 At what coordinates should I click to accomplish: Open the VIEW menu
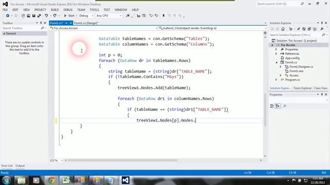point(26,10)
